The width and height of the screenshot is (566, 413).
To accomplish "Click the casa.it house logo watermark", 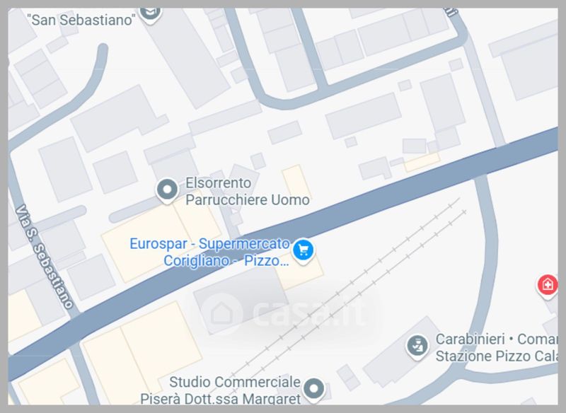I will [x=223, y=314].
